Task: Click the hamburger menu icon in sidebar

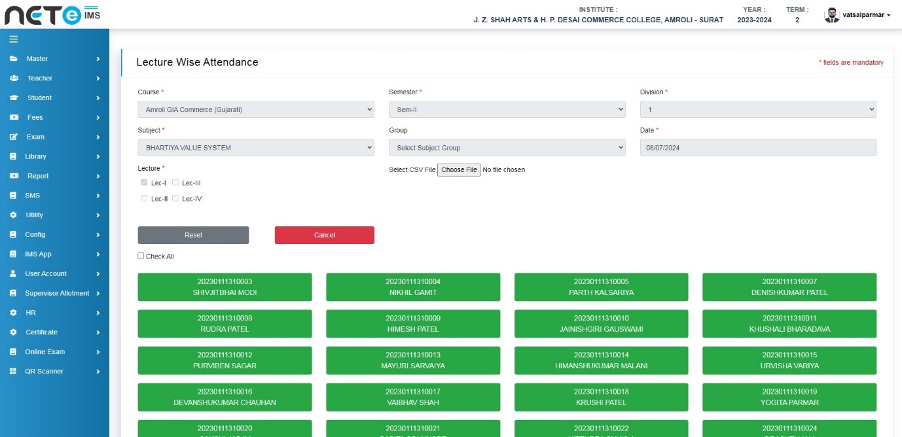Action: pos(13,39)
